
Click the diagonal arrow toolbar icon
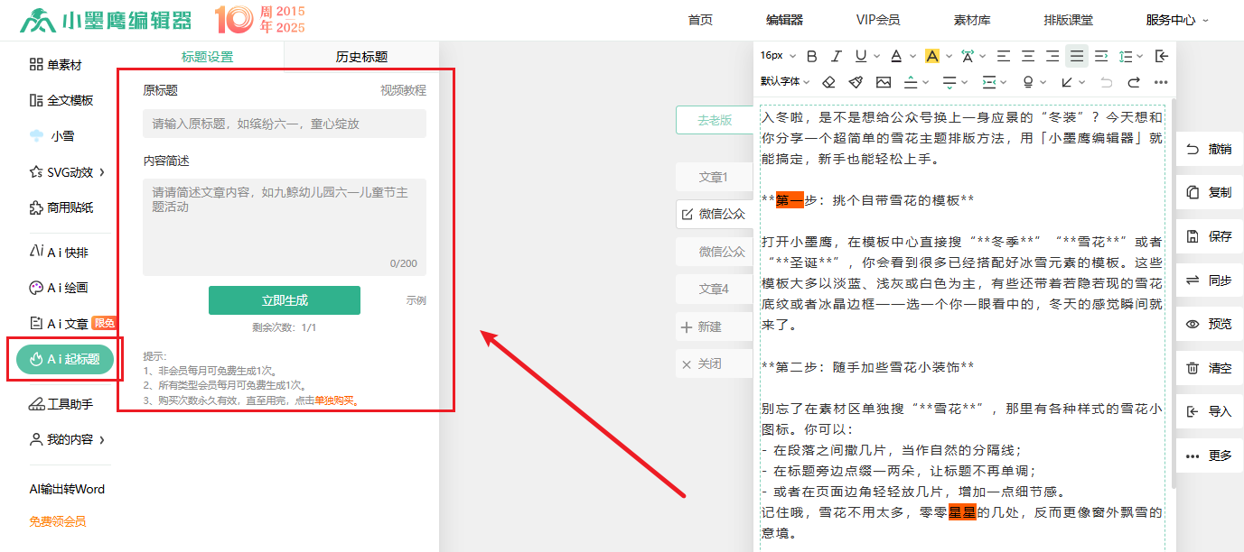tap(1068, 82)
